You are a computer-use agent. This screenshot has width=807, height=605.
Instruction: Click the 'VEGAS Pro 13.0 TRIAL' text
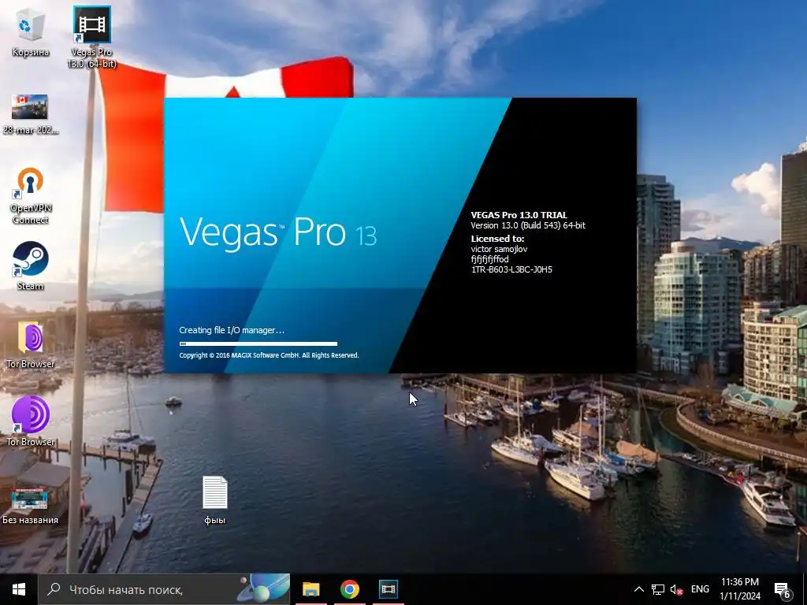point(519,215)
